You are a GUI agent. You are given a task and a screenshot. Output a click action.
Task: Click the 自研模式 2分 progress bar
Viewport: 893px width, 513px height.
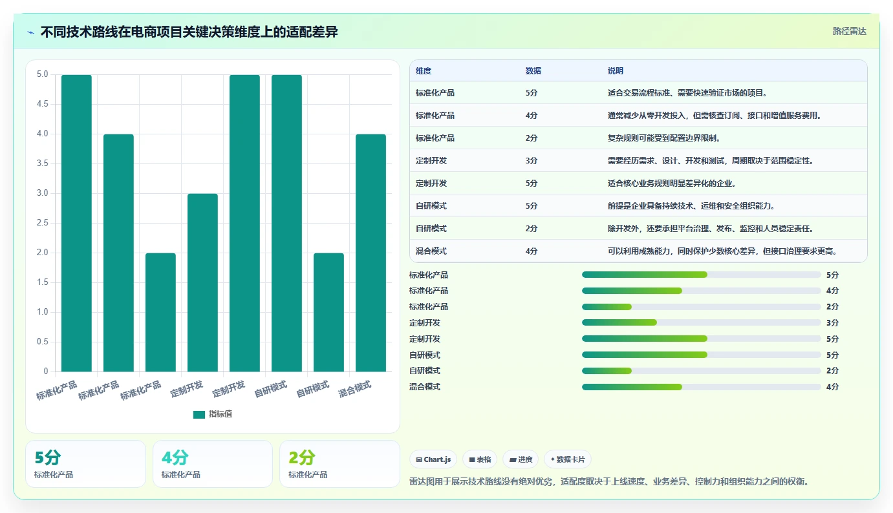[702, 371]
